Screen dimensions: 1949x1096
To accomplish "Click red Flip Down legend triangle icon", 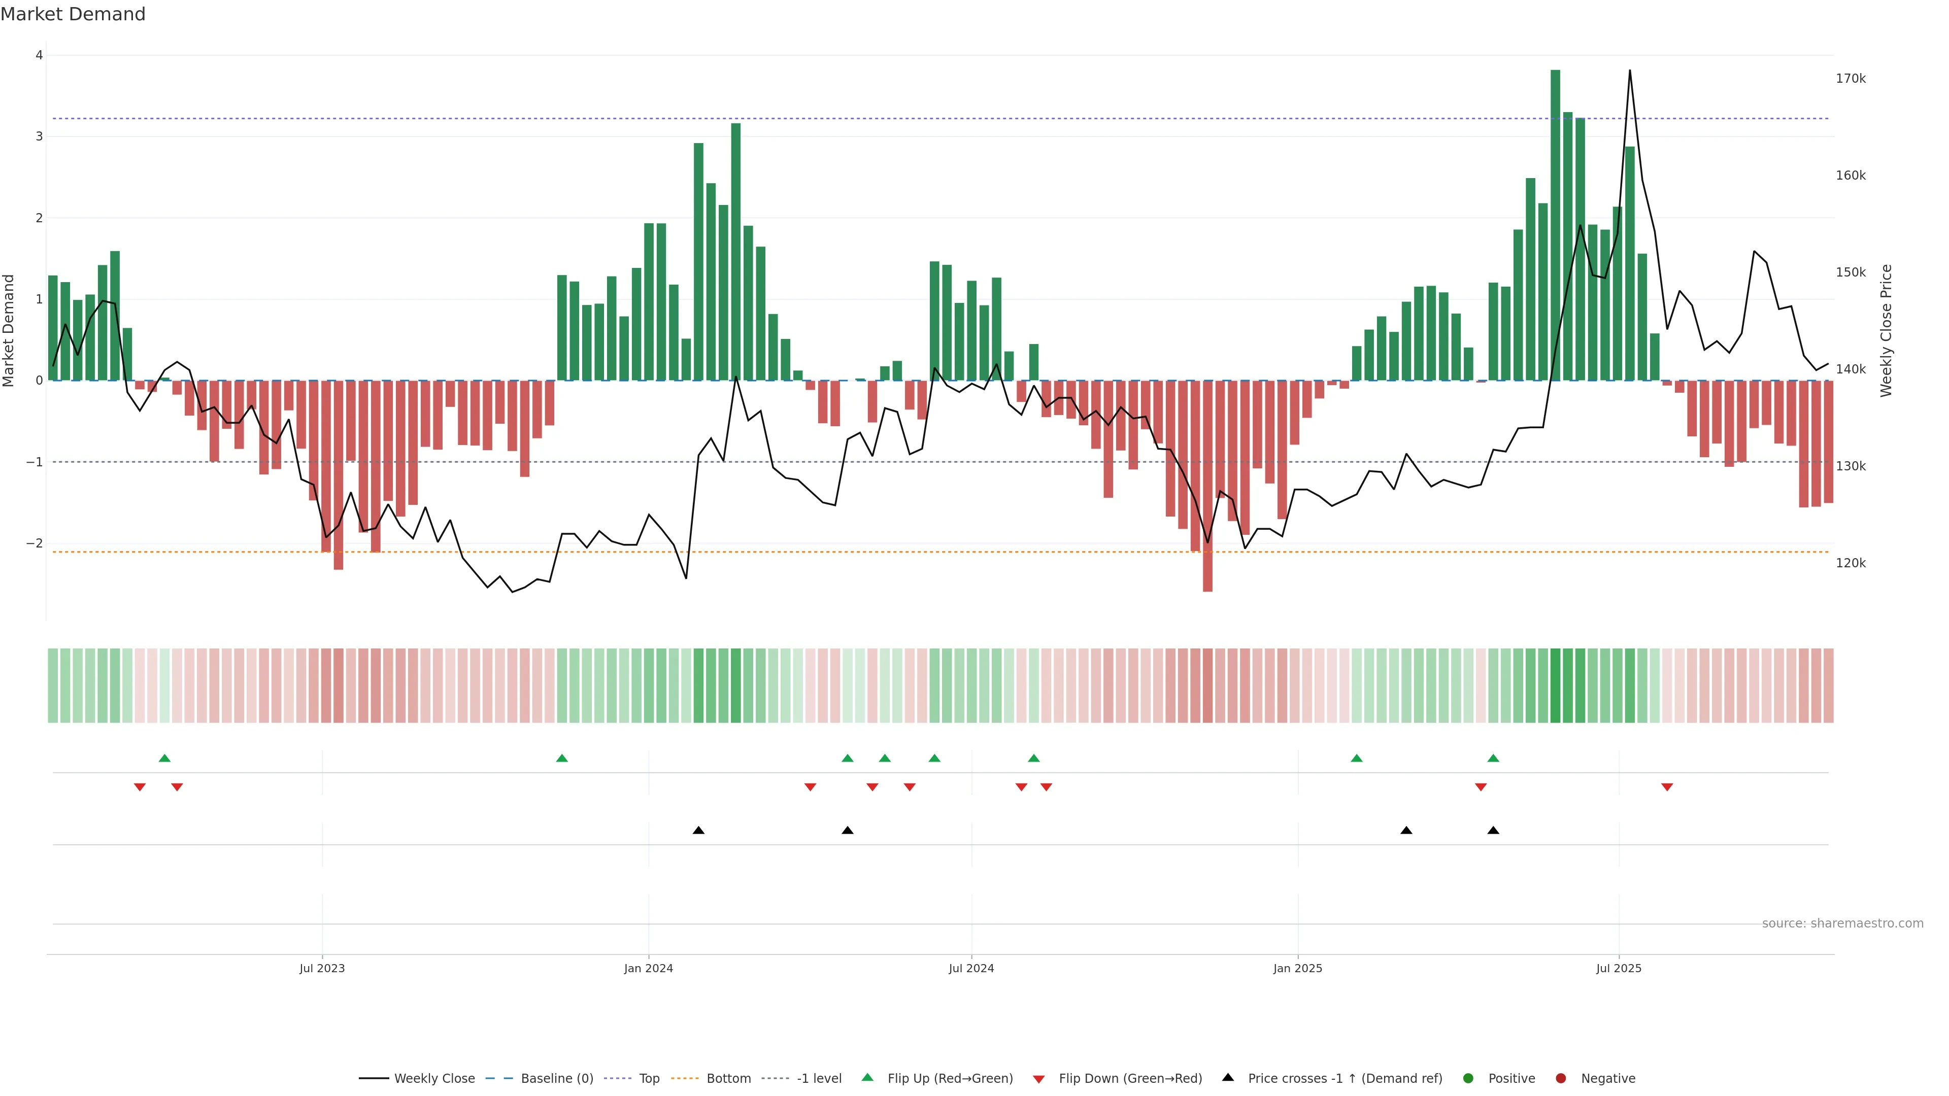I will pyautogui.click(x=1039, y=1079).
